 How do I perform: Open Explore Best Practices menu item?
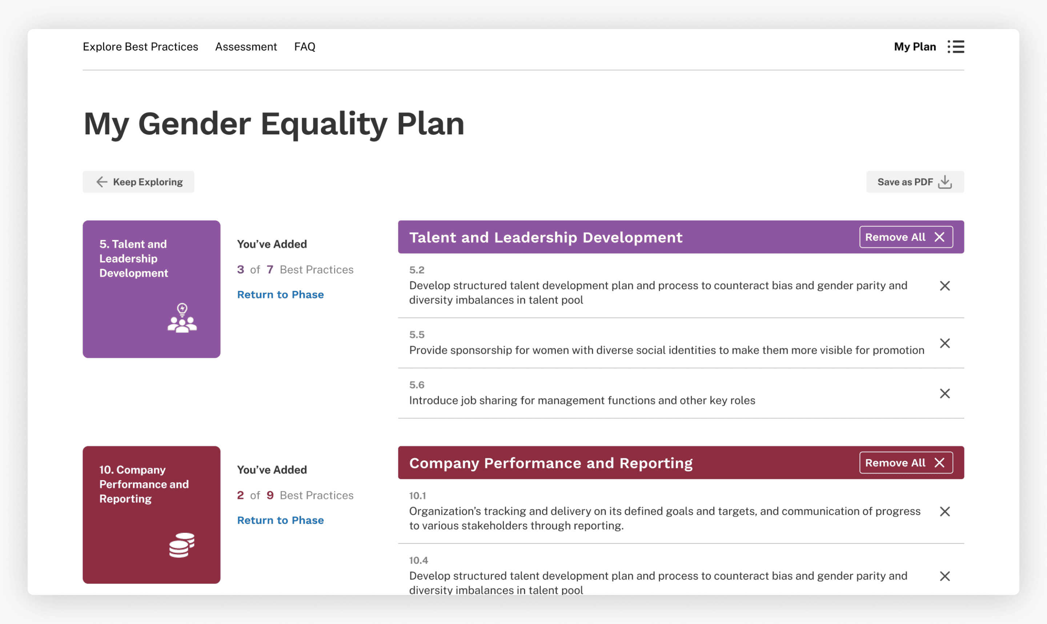coord(140,47)
